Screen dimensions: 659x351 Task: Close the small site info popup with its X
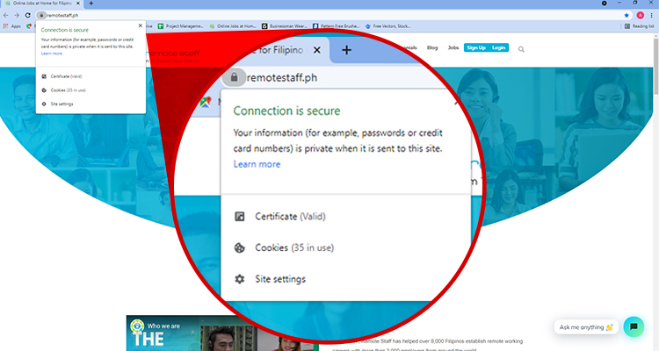(141, 25)
